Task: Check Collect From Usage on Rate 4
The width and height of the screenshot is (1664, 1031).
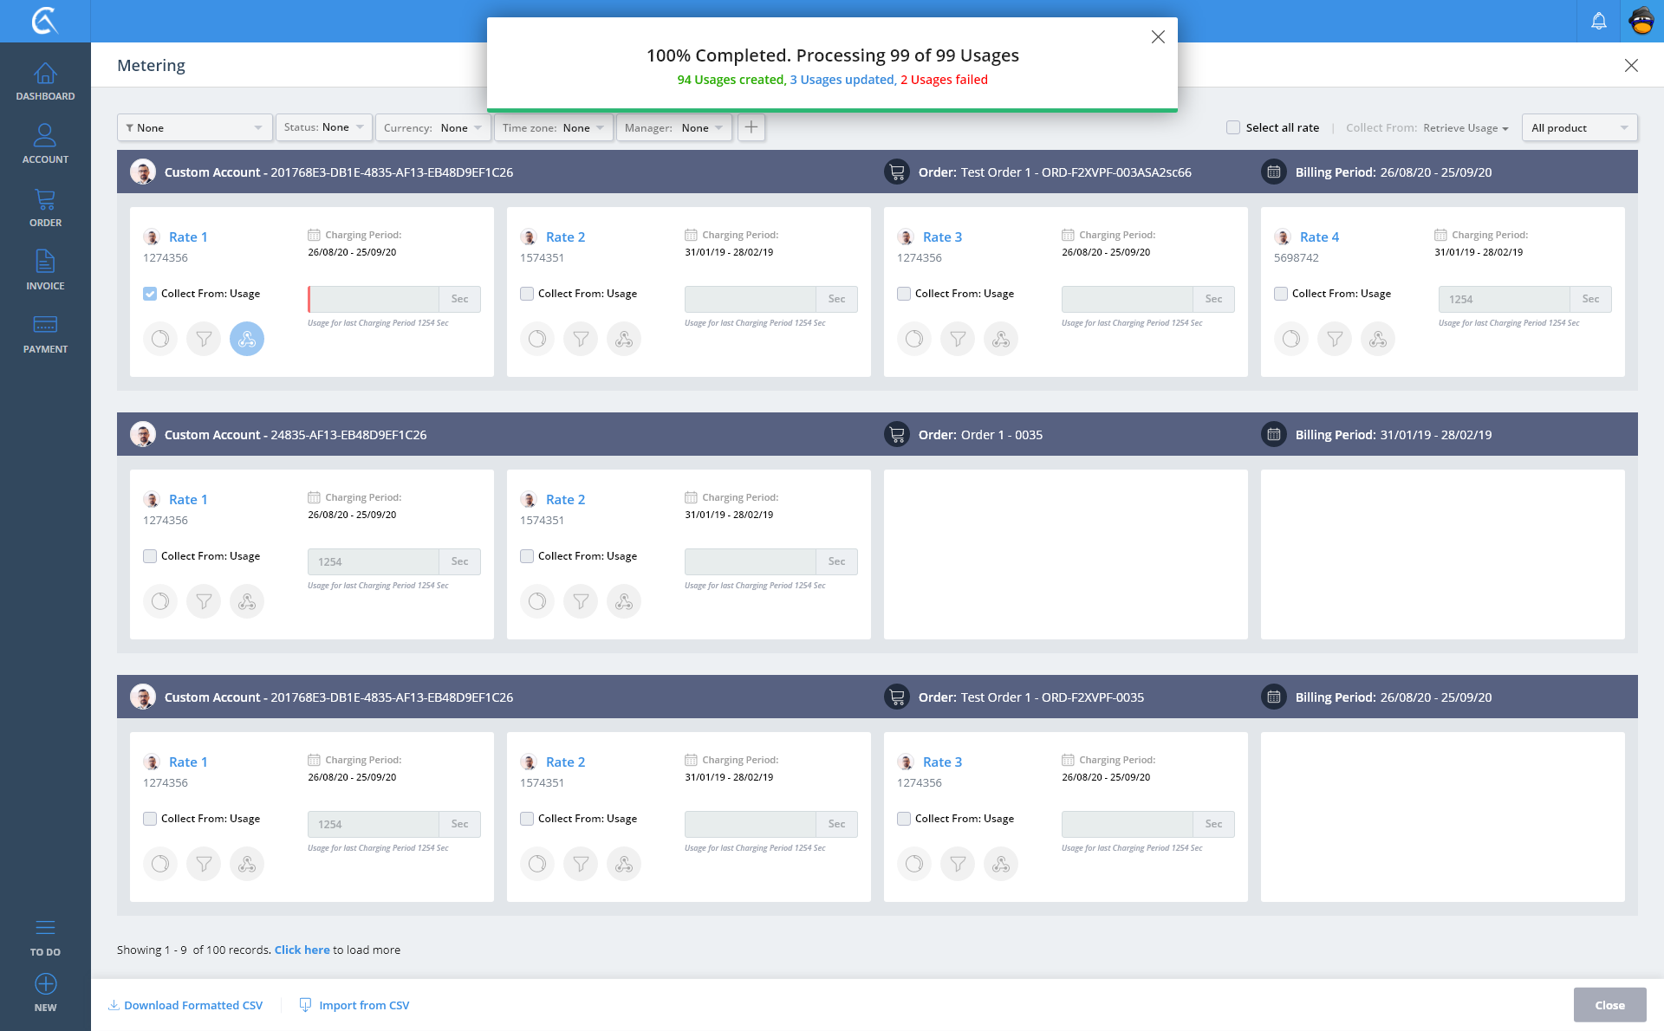Action: coord(1281,294)
